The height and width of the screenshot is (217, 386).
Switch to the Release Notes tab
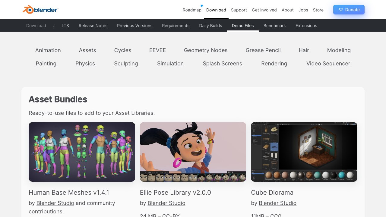[x=93, y=26]
